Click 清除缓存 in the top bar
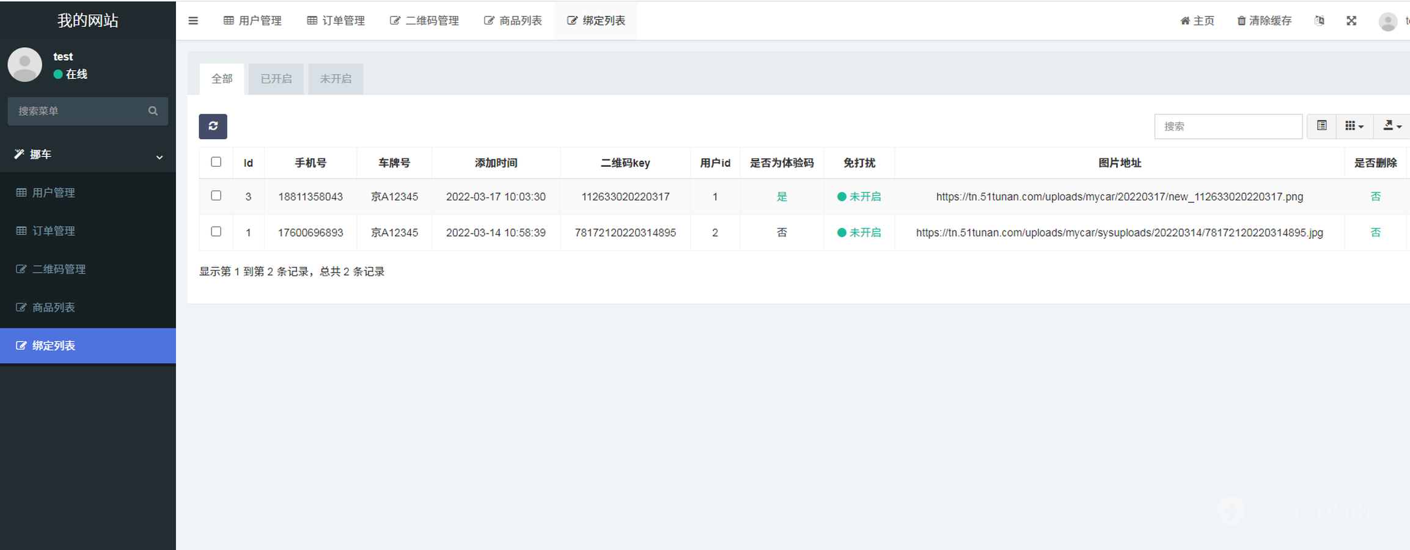The height and width of the screenshot is (550, 1410). 1264,21
